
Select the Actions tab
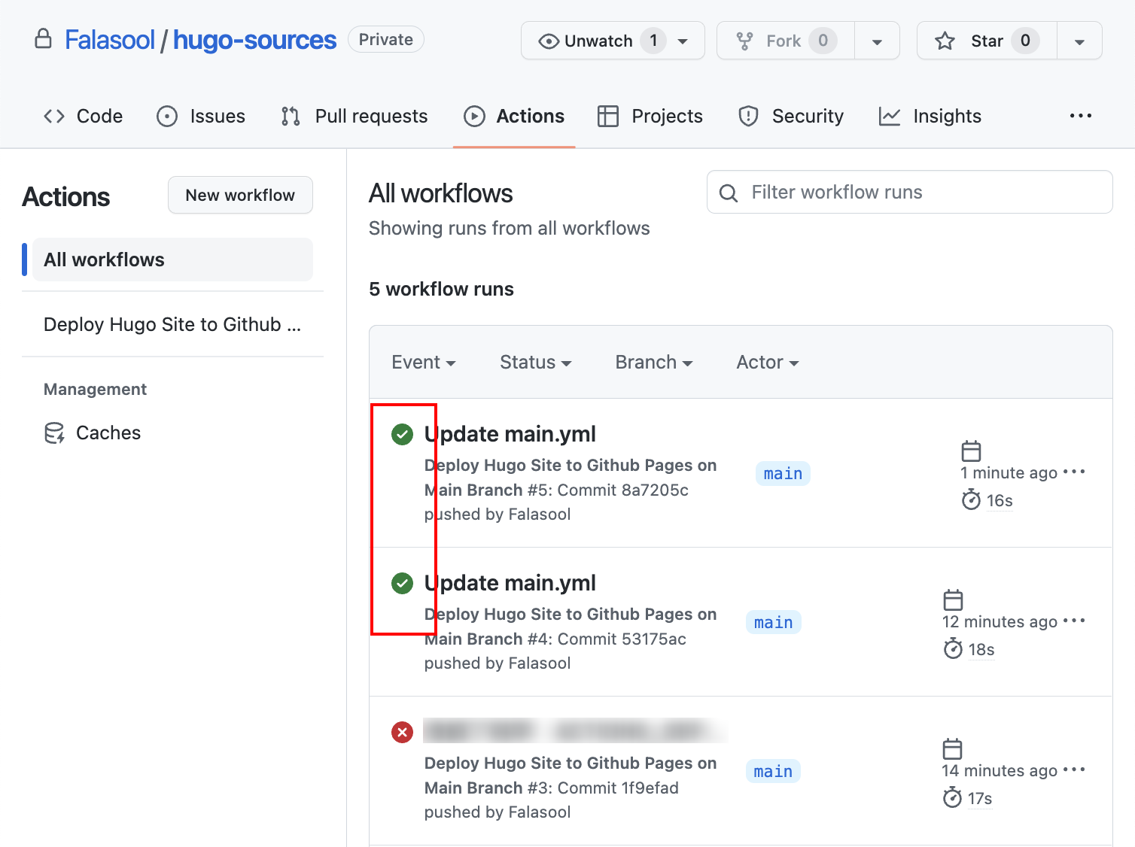[514, 116]
